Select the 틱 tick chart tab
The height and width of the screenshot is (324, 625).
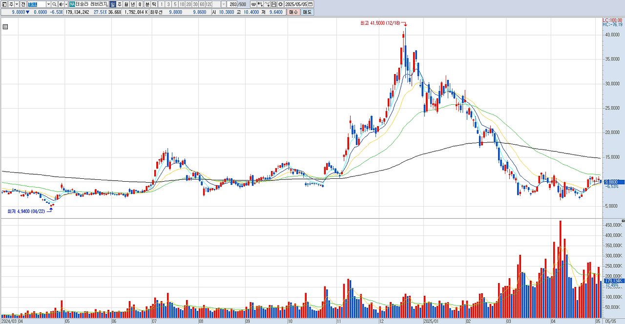point(154,4)
